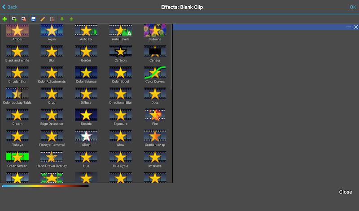Select the Crop effect
This screenshot has height=211, width=359.
click(x=52, y=96)
